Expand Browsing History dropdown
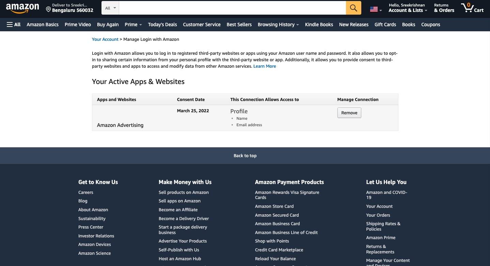The image size is (490, 266). 278,24
